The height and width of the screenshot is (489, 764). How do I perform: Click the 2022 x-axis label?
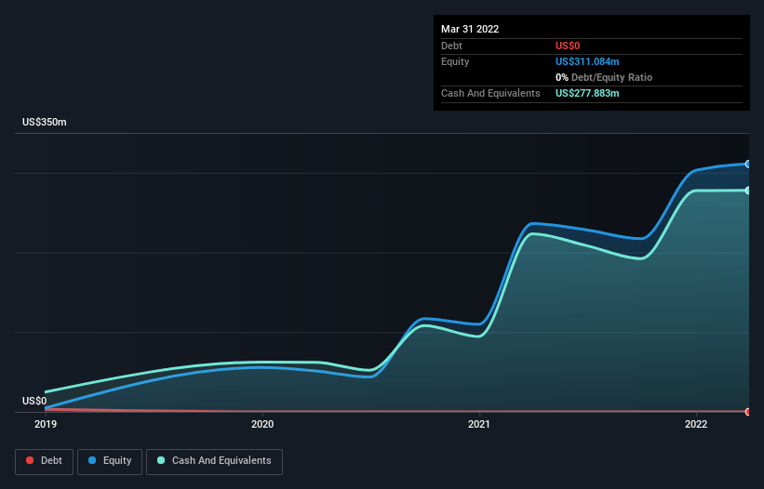coord(696,424)
